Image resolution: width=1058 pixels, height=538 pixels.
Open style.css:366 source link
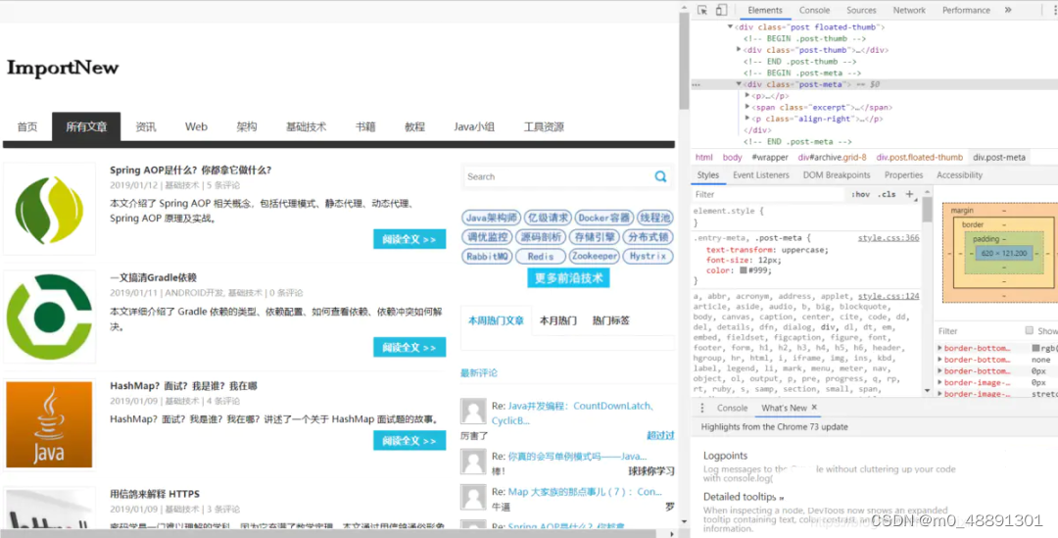tap(888, 238)
